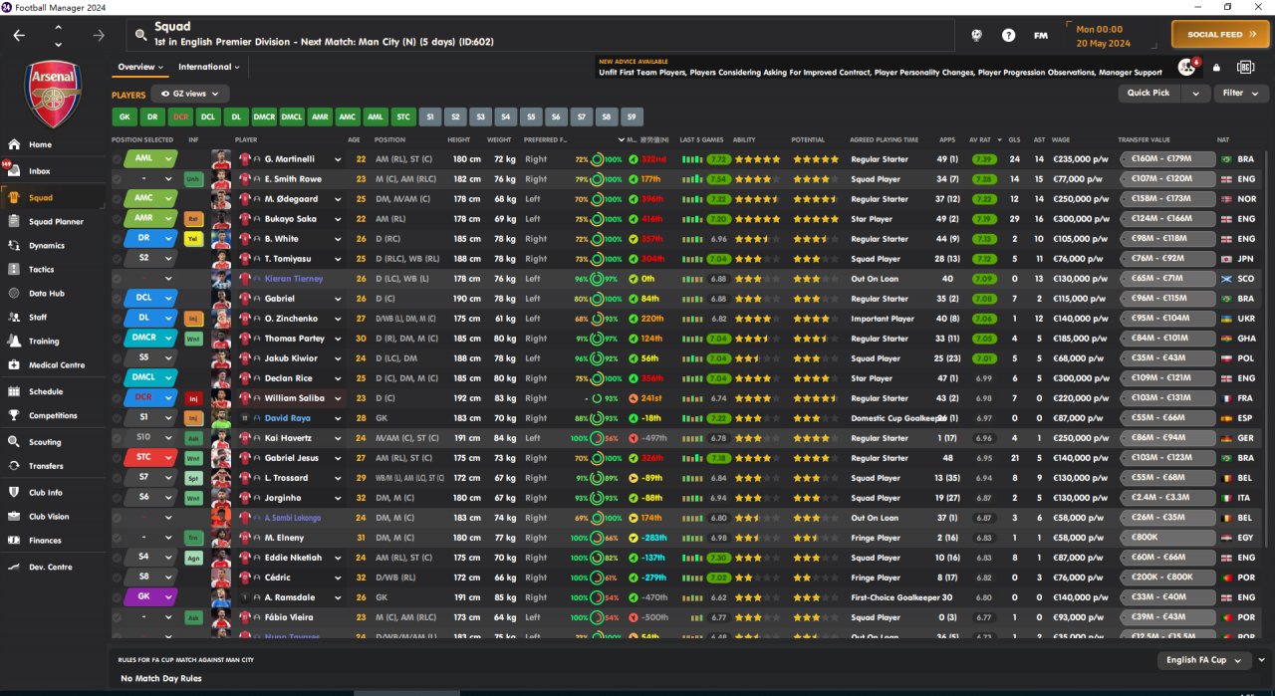
Task: Sort table by TRANSFER VALUE column header
Action: point(1143,139)
